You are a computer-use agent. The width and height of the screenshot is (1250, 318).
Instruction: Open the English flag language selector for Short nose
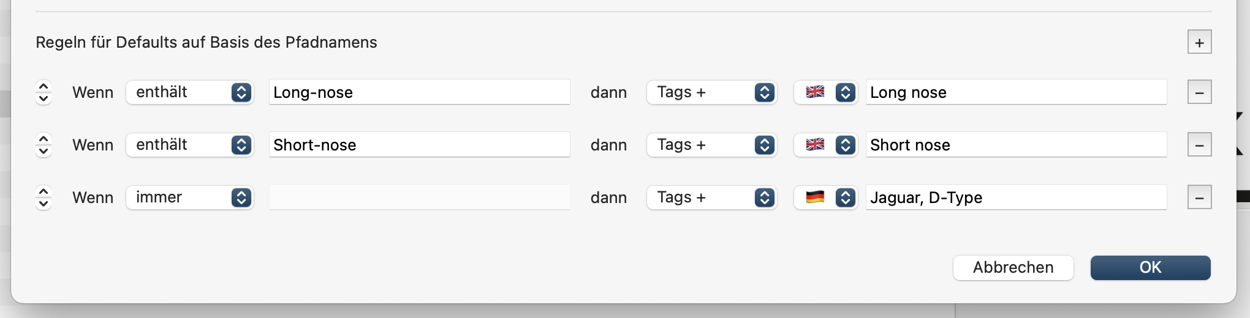coord(825,145)
